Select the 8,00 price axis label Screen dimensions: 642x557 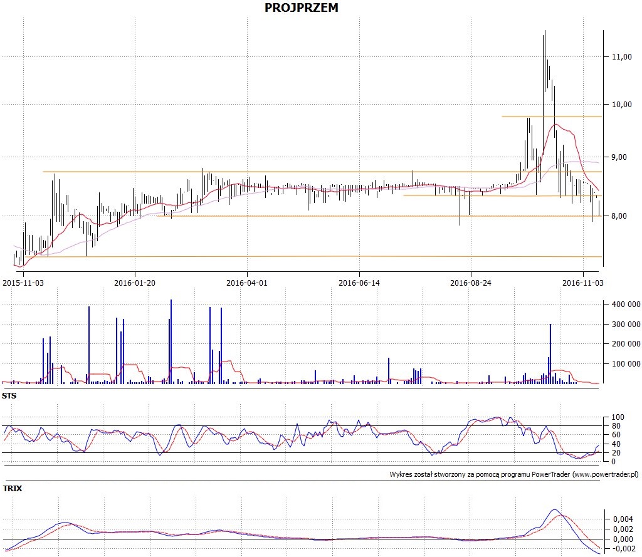(619, 216)
